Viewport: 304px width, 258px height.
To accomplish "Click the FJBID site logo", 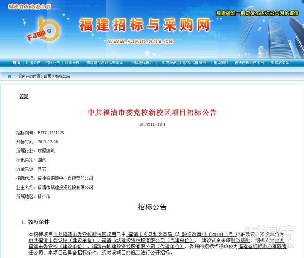I will pos(43,30).
